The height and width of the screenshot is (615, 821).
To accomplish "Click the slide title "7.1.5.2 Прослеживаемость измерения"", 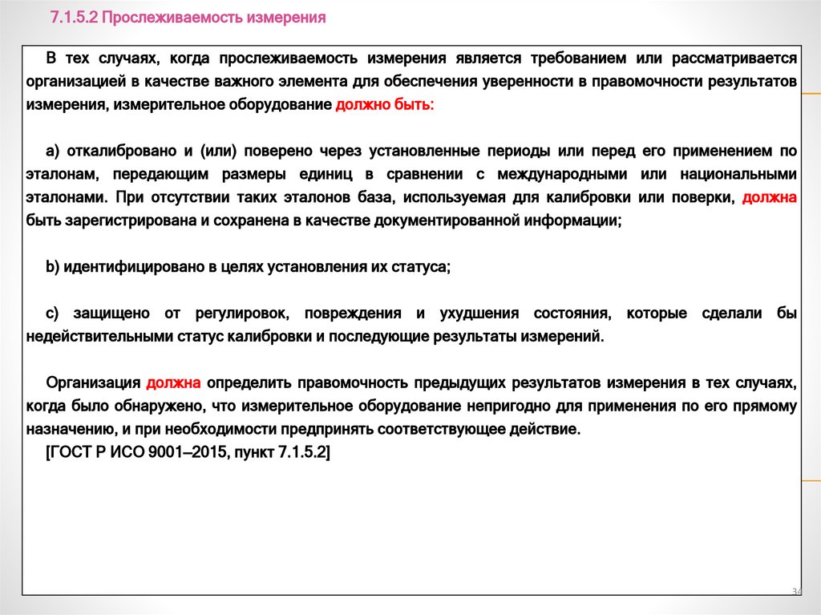I will 188,18.
